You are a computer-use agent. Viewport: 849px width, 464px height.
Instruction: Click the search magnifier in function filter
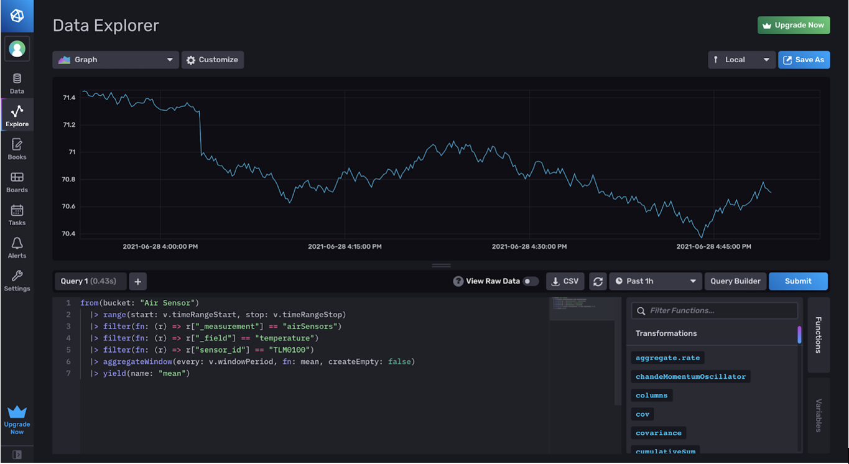641,310
